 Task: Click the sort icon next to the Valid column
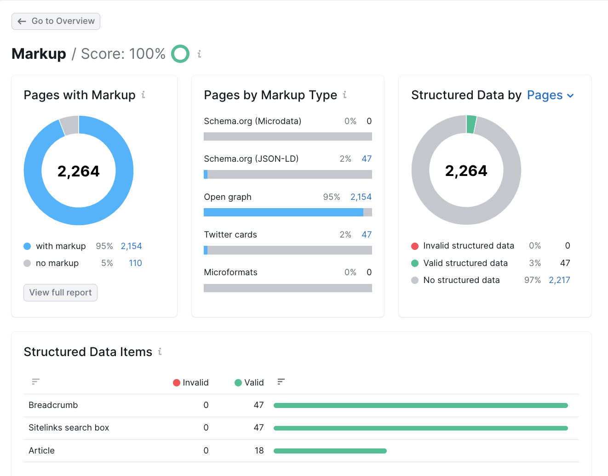point(281,382)
